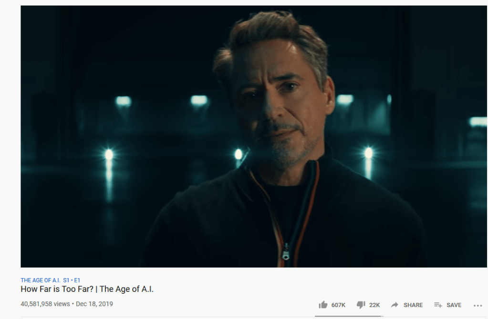This screenshot has width=488, height=319.
Task: Click the add-to-playlist save icon
Action: 438,305
